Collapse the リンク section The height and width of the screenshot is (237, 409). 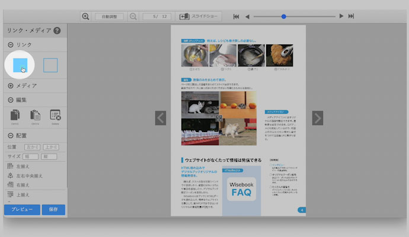click(11, 45)
